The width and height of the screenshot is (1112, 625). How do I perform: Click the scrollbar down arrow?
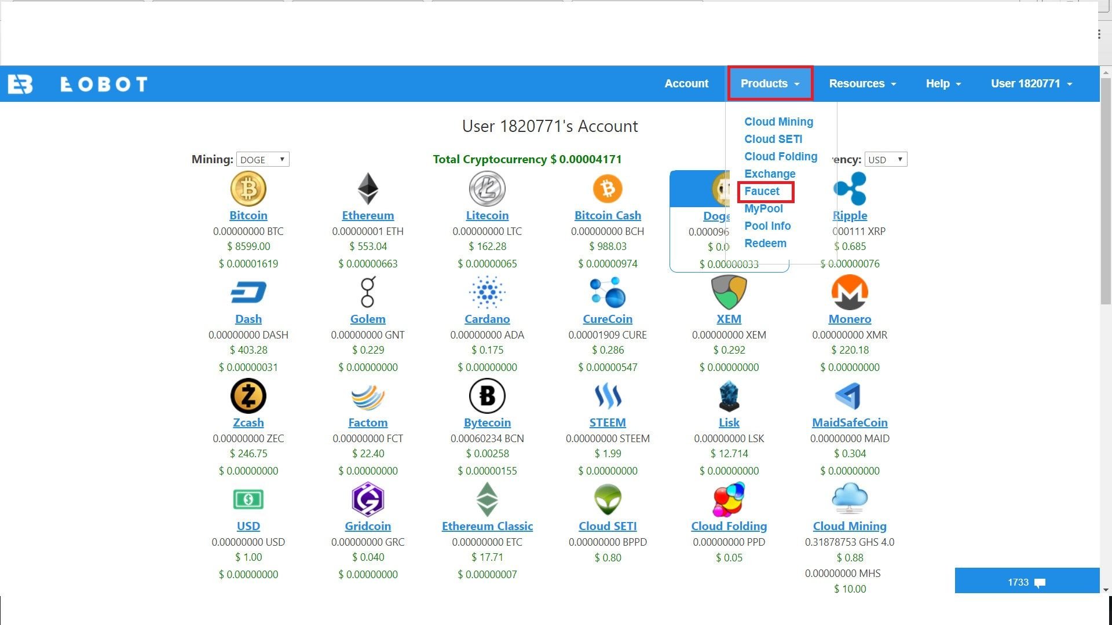[1105, 590]
